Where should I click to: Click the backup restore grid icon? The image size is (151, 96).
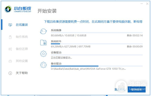[x=10, y=49]
